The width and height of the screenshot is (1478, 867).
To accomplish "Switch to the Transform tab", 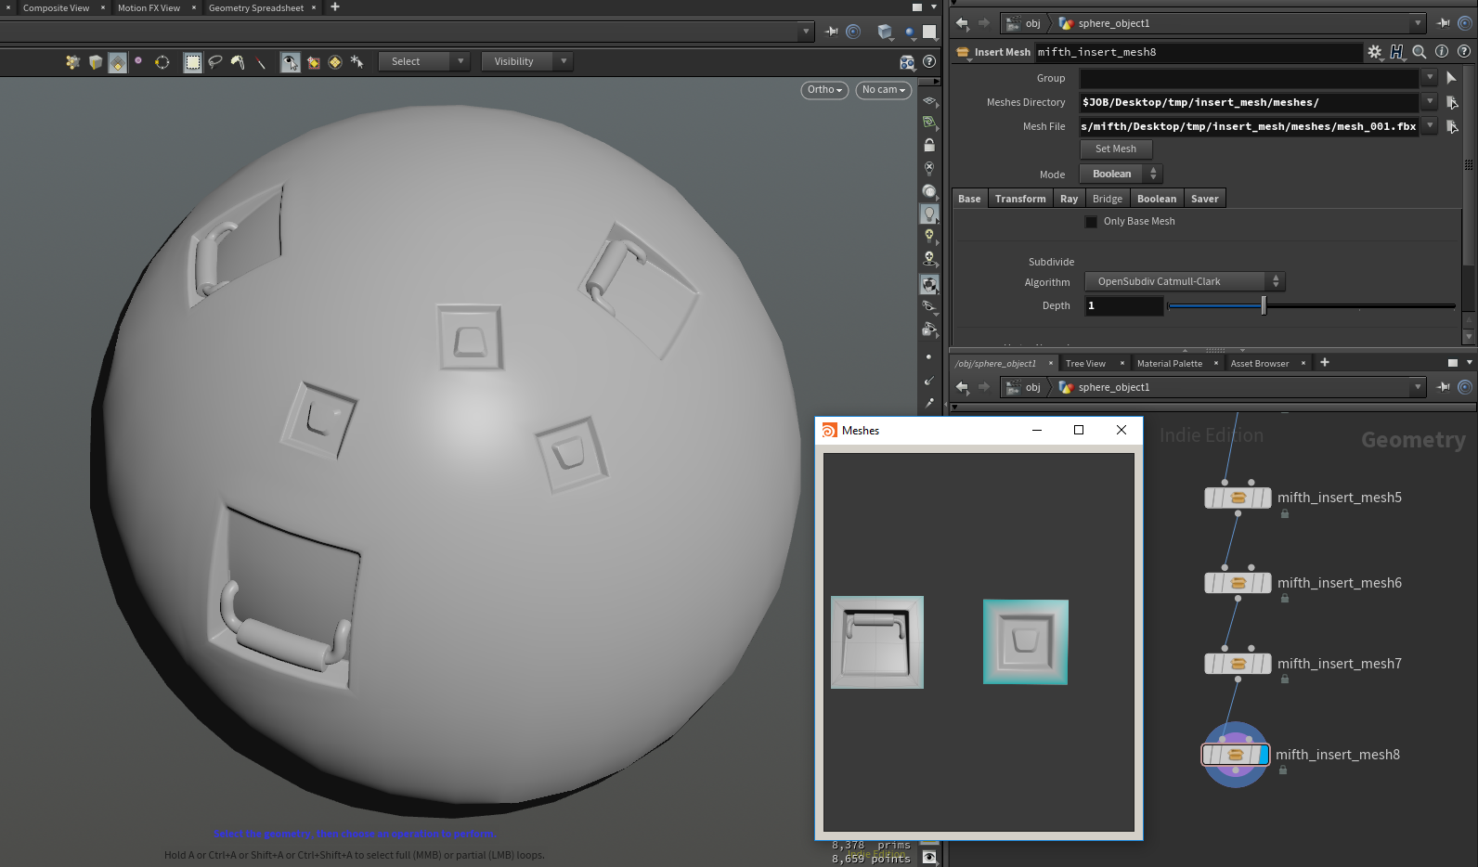I will pyautogui.click(x=1020, y=199).
